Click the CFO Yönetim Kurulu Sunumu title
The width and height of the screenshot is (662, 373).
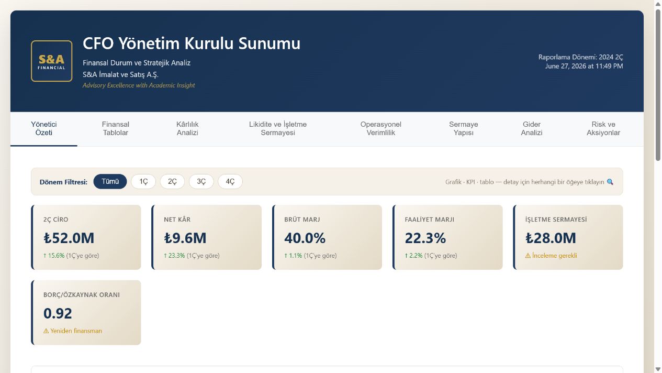tap(192, 43)
